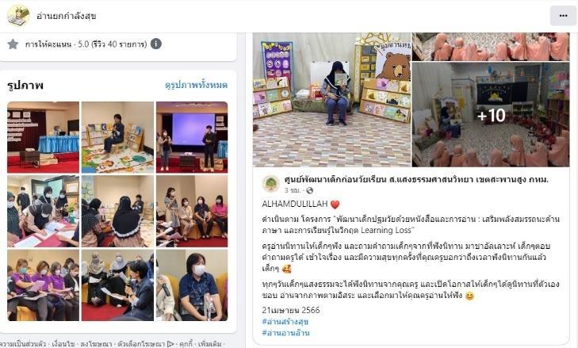
Task: Open the women in purple shirts photo
Action: pos(43,285)
